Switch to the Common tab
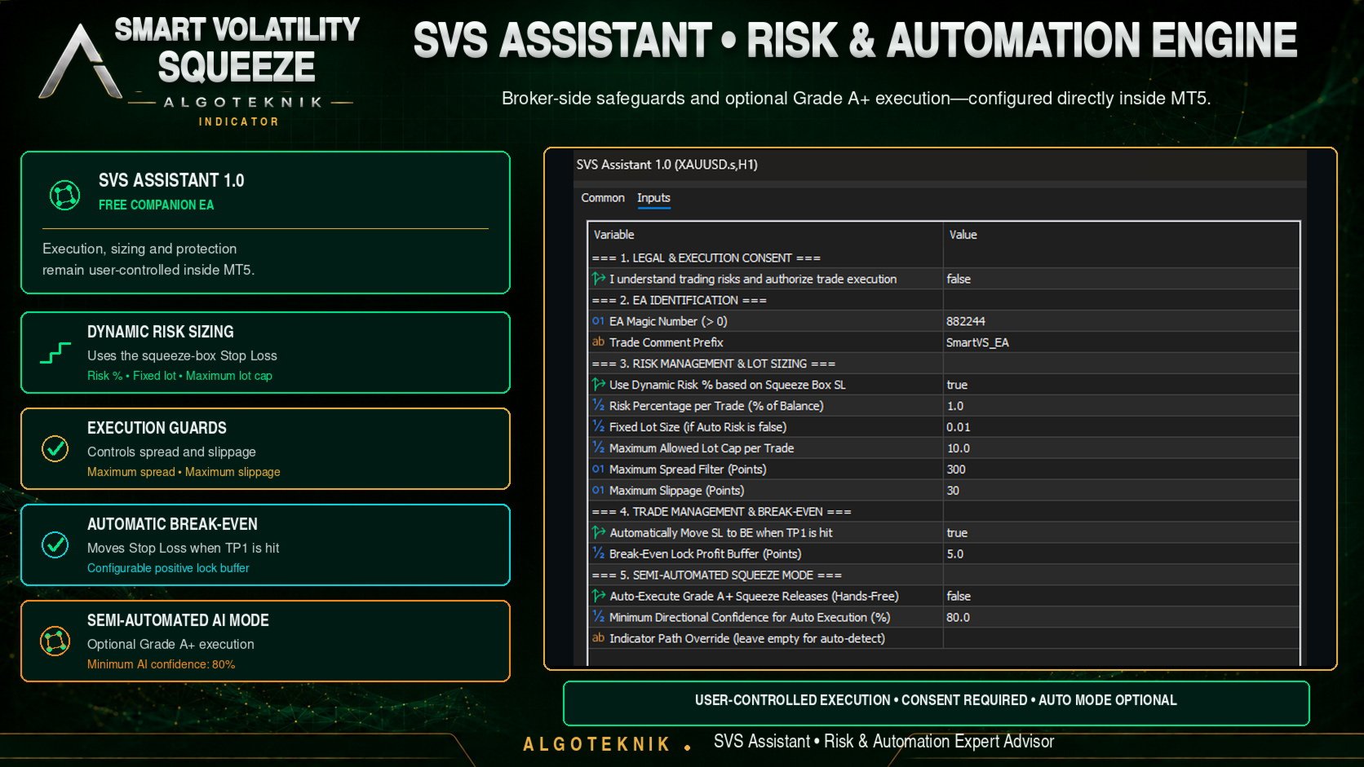Screen dimensions: 1364x767 [x=602, y=198]
